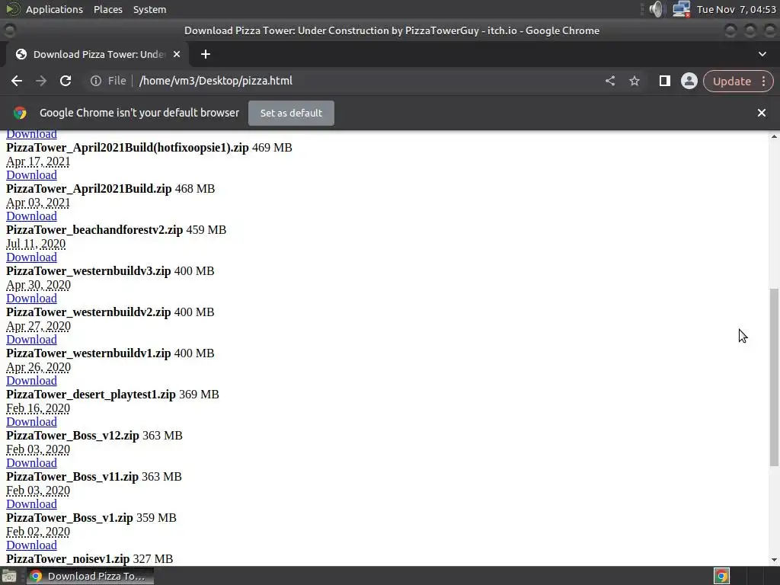The height and width of the screenshot is (585, 780).
Task: Click the page vertical scrollbar thumb
Action: pyautogui.click(x=774, y=377)
